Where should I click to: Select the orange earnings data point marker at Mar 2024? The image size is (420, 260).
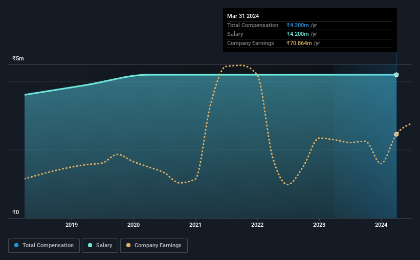[396, 134]
